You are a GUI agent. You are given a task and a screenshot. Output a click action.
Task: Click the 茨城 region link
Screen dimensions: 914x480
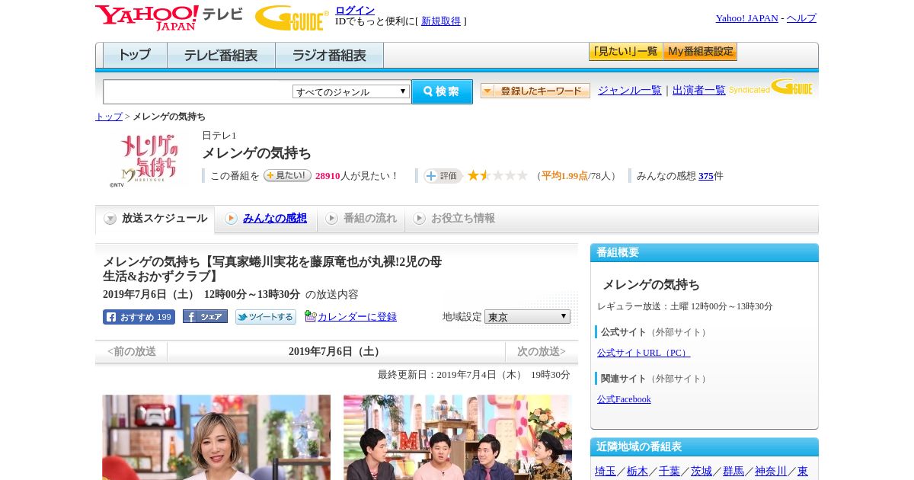click(x=701, y=471)
